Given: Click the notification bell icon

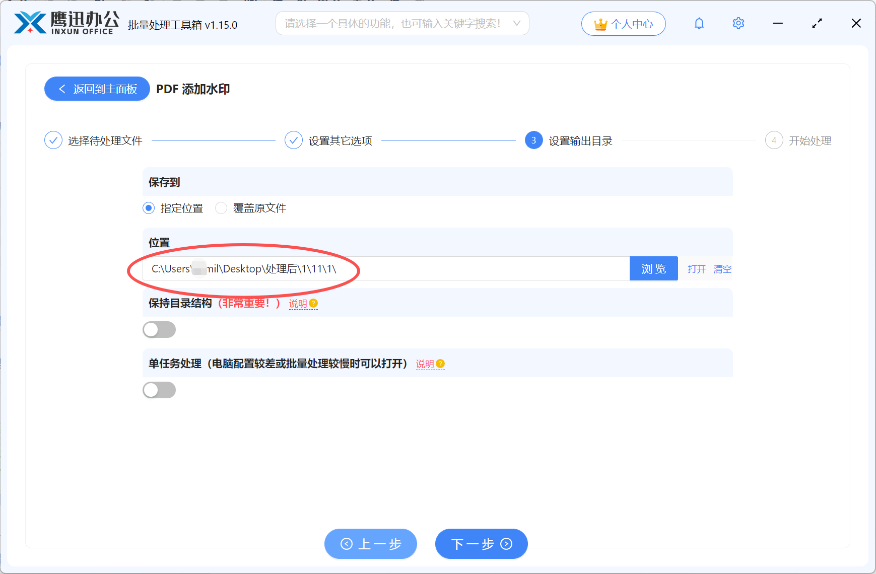Looking at the screenshot, I should (x=699, y=23).
